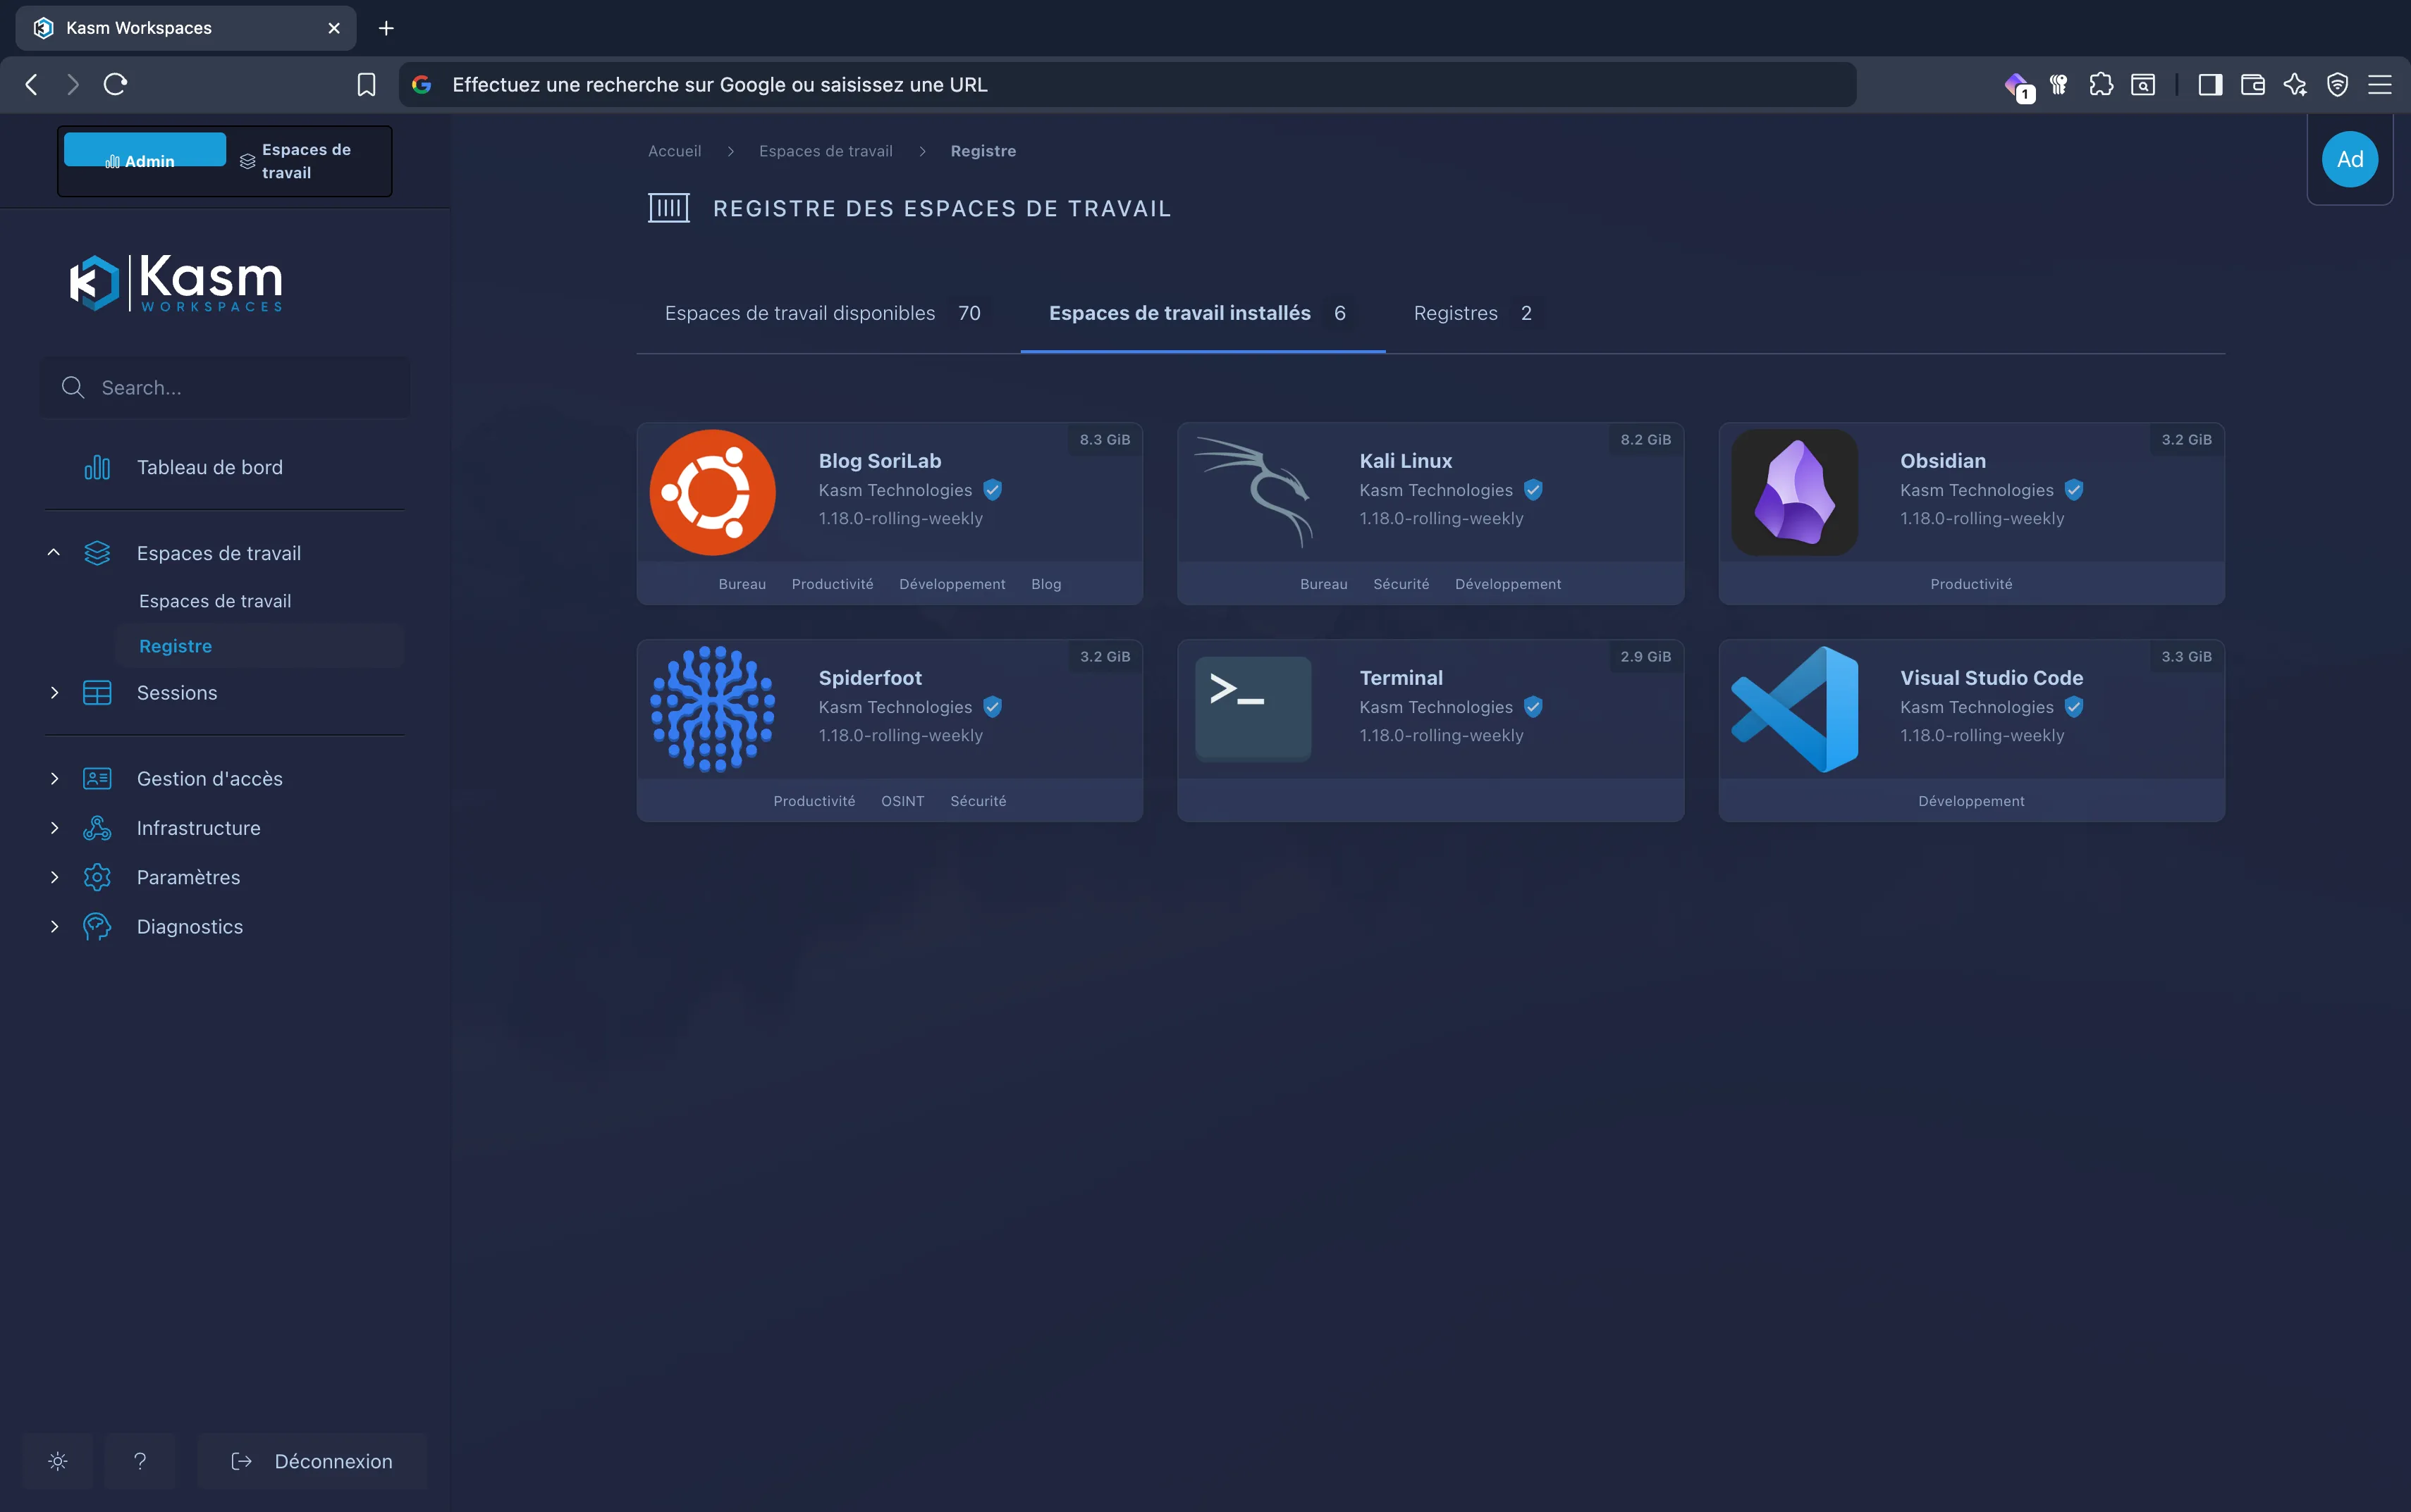Switch to the Registres tab

(x=1454, y=313)
